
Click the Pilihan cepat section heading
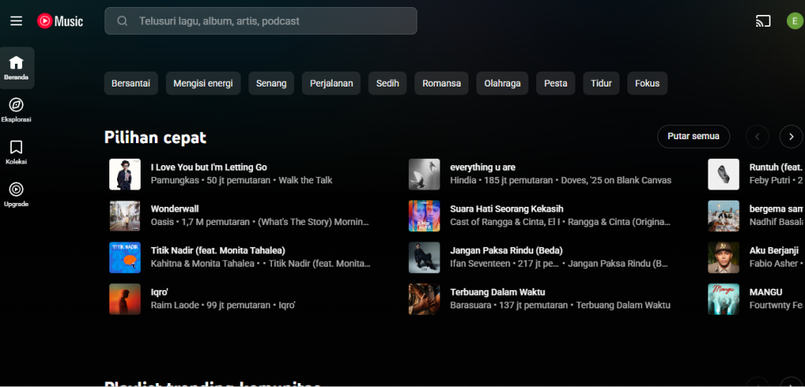click(x=155, y=137)
